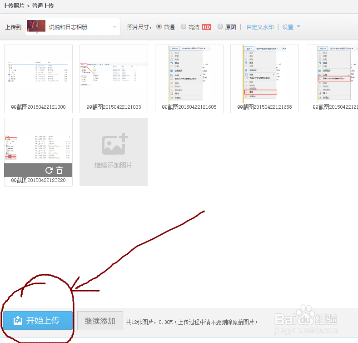Select thumbnail QQ截图20150422121000
This screenshot has height=343, width=358.
click(x=38, y=79)
